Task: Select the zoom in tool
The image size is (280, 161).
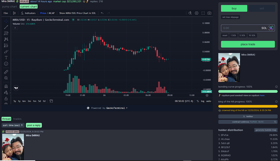Action: coord(6,78)
